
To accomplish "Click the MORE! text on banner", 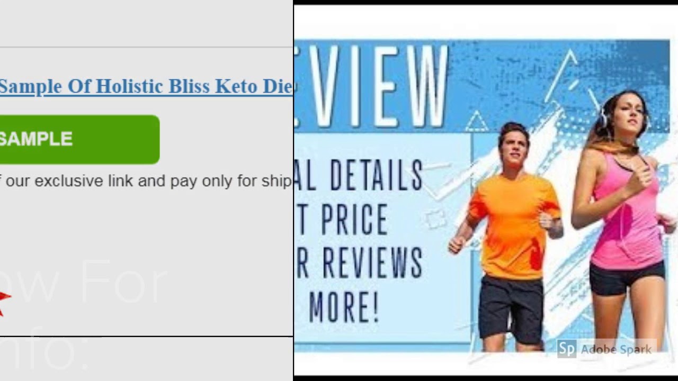I will coord(343,306).
